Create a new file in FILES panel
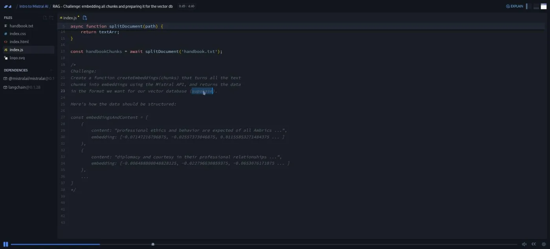Image resolution: width=550 pixels, height=249 pixels. click(45, 18)
